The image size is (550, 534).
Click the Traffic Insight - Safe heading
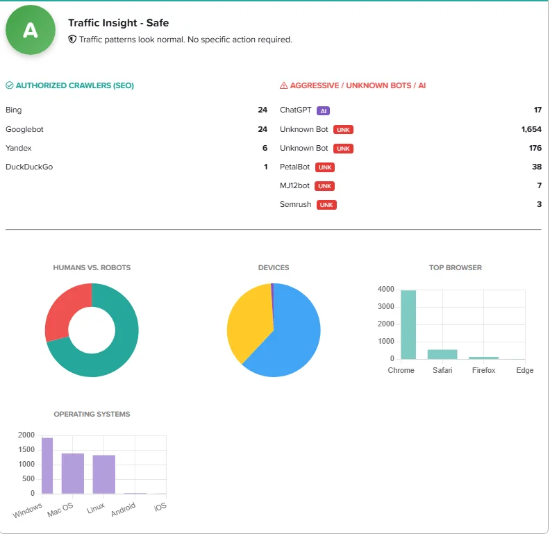(x=118, y=23)
